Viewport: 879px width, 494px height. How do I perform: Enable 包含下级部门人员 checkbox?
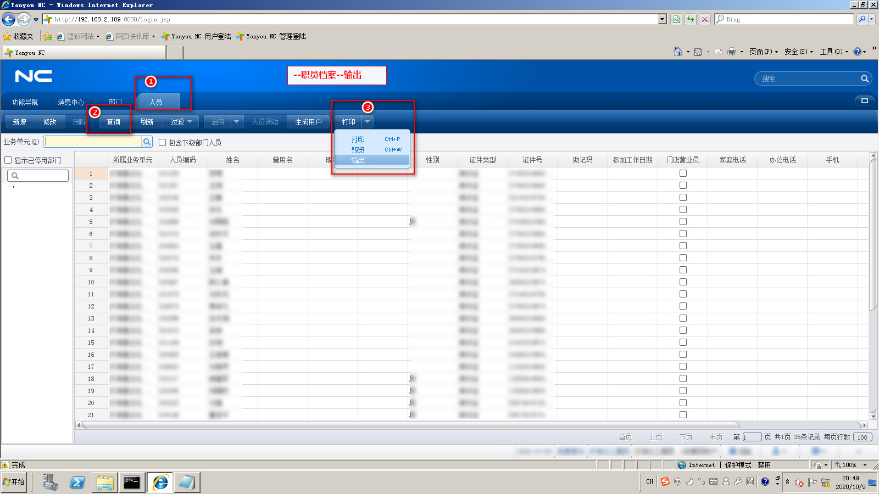[163, 142]
